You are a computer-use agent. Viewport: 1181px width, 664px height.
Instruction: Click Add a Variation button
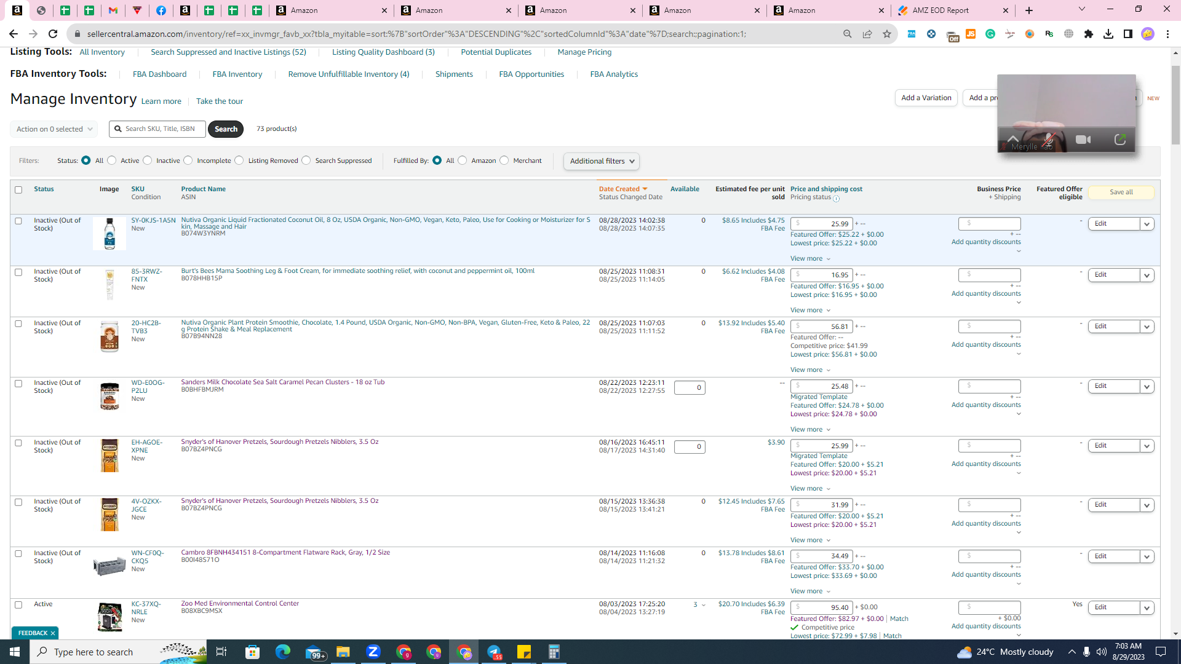pyautogui.click(x=926, y=98)
